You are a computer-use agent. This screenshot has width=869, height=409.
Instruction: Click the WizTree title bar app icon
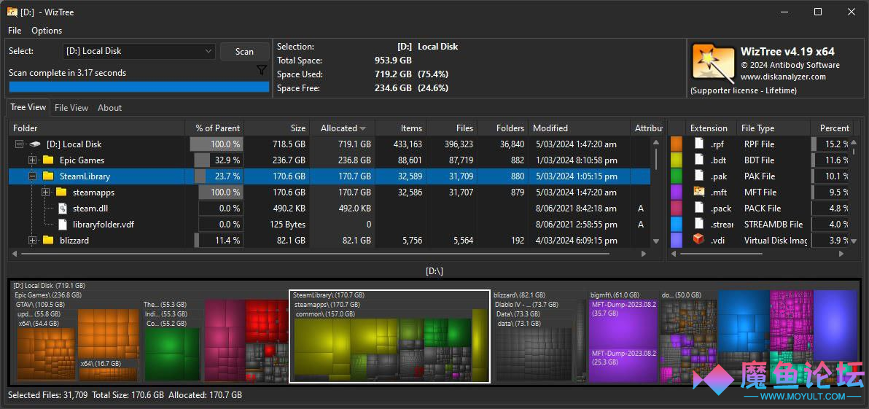12,12
